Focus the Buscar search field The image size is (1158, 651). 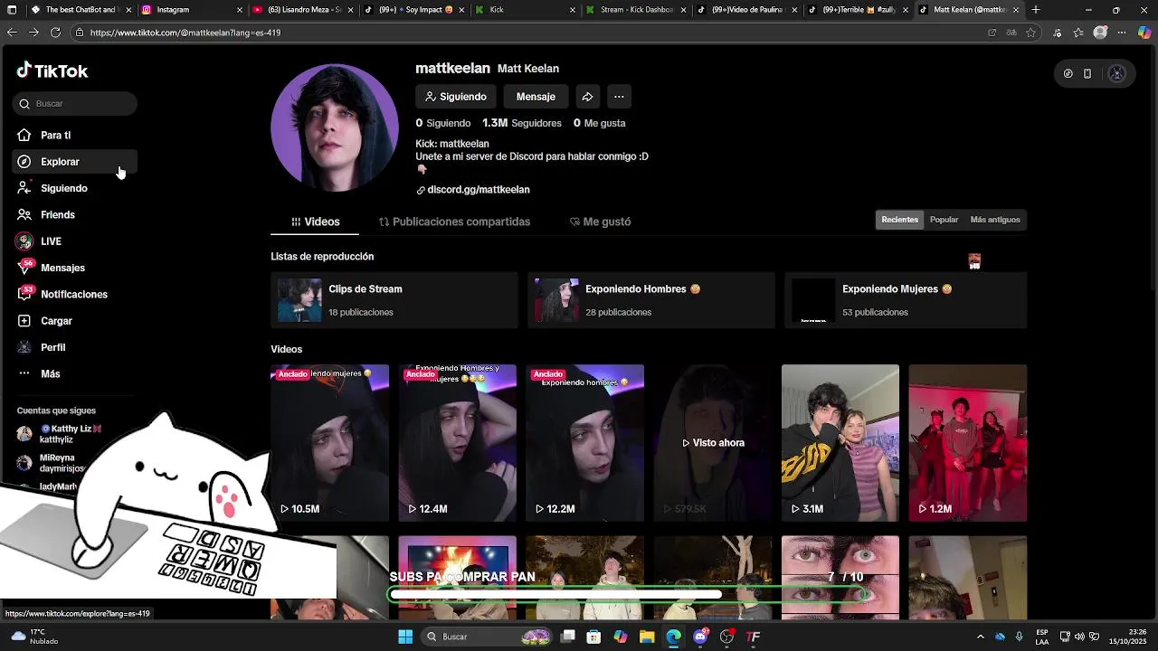coord(75,103)
